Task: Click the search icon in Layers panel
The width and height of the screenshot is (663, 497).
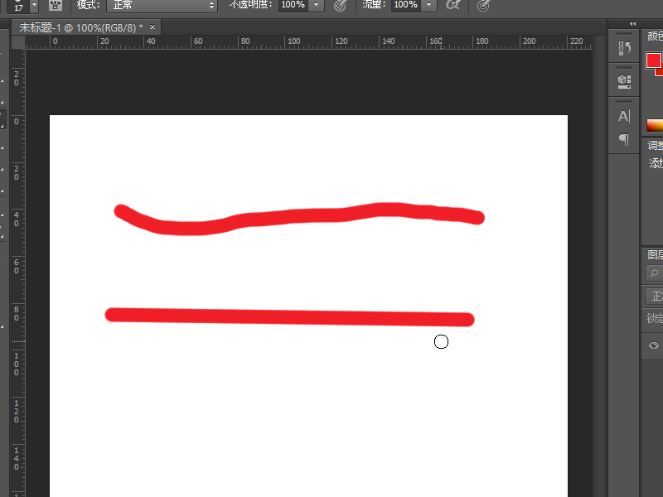Action: 654,273
